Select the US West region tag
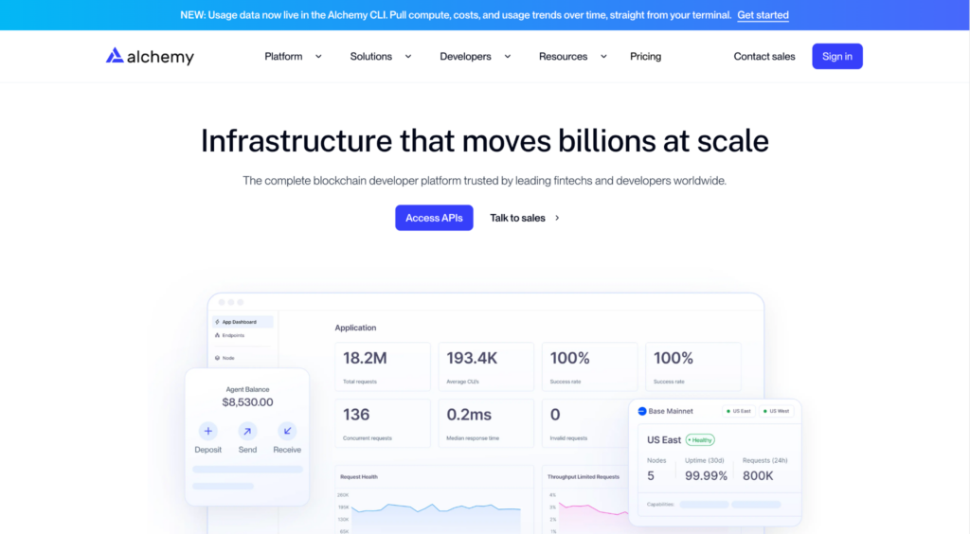The height and width of the screenshot is (534, 970). click(776, 411)
